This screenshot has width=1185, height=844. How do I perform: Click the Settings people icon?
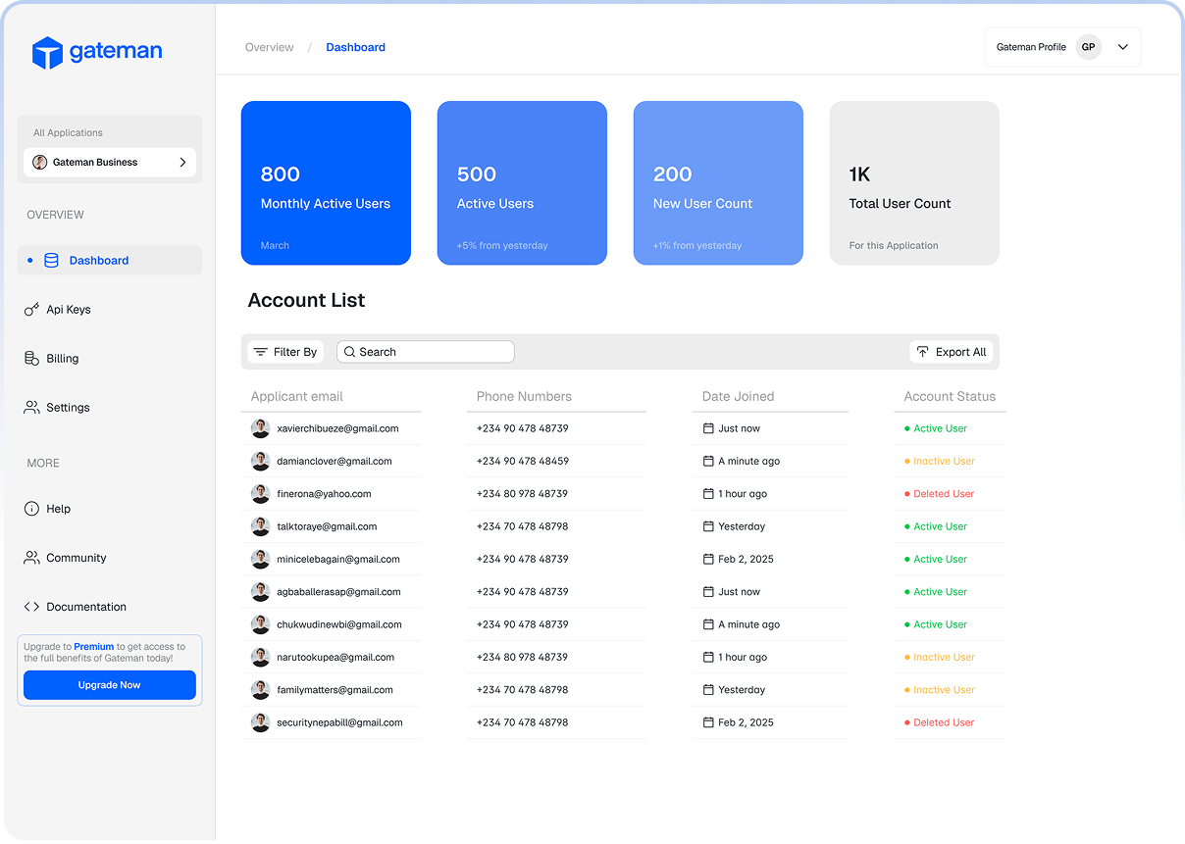[31, 408]
